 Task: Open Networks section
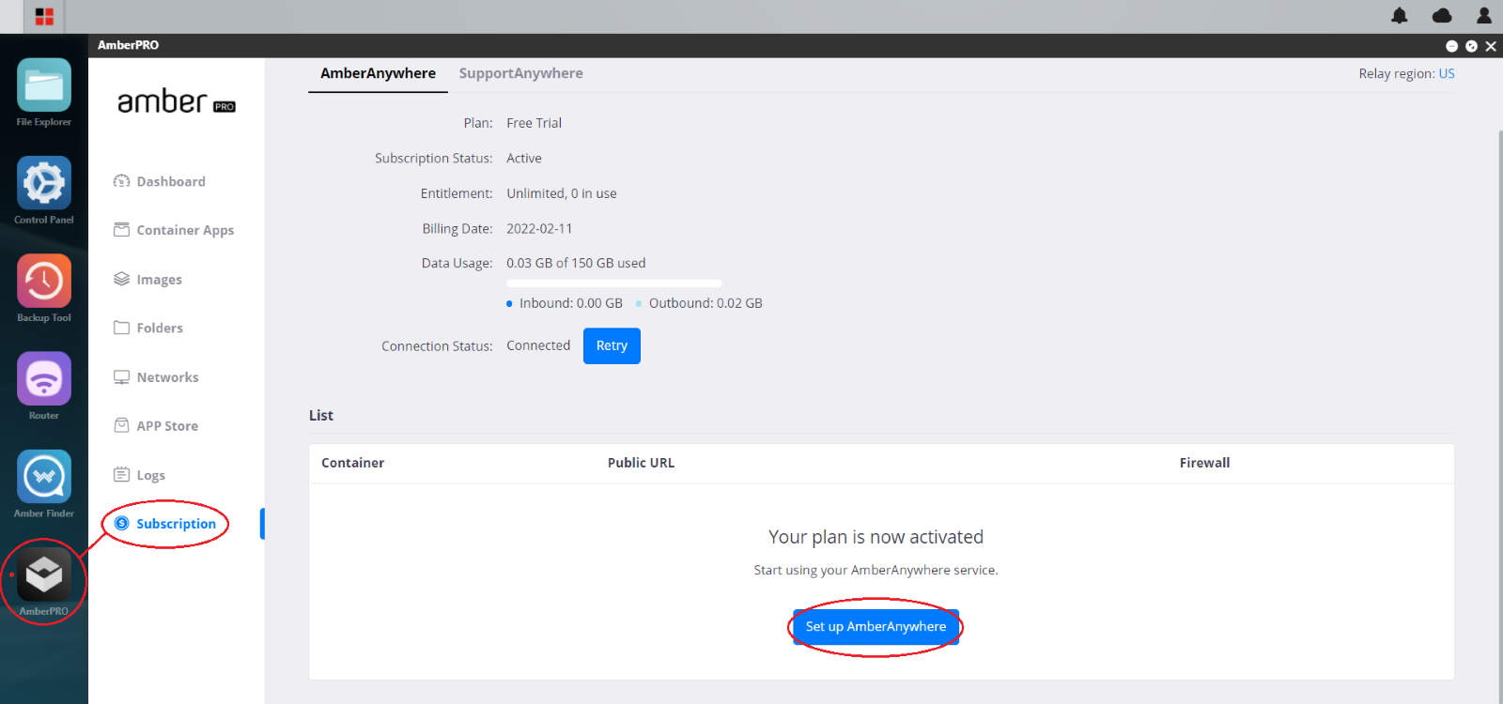pyautogui.click(x=168, y=377)
